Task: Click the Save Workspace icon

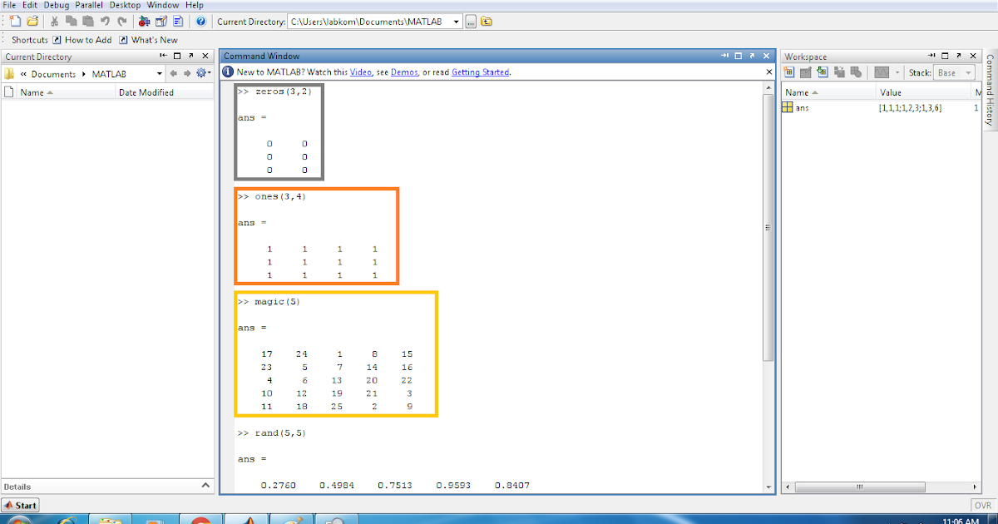Action: click(839, 72)
